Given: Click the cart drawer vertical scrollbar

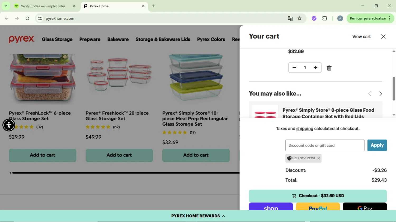Looking at the screenshot, I should [x=394, y=89].
